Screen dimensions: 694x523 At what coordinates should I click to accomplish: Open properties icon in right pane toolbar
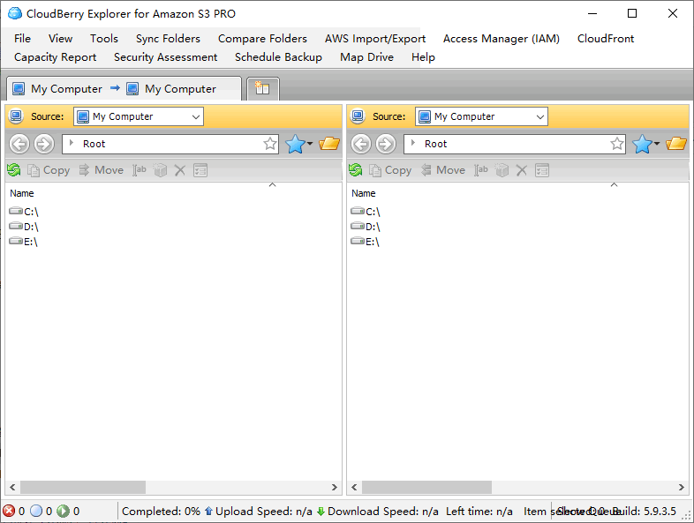542,170
